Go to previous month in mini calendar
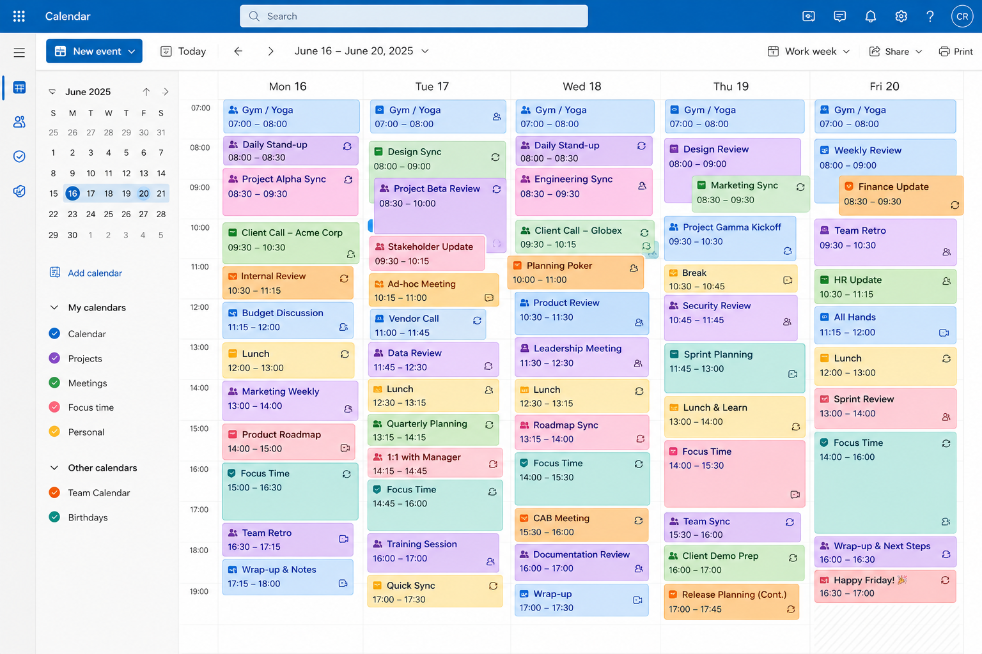 point(146,92)
